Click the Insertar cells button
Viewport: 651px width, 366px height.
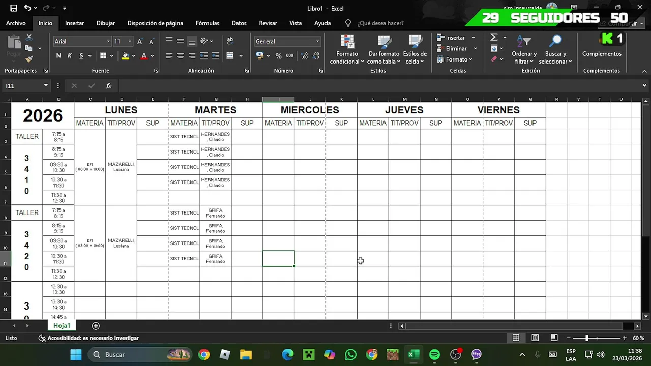point(451,38)
